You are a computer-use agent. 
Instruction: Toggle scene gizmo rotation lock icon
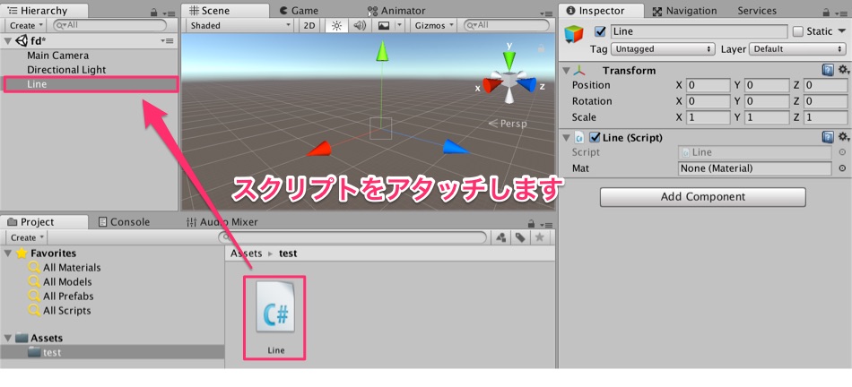(541, 49)
